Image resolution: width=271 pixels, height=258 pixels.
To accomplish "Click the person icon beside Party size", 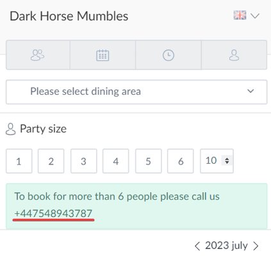I will pos(10,129).
